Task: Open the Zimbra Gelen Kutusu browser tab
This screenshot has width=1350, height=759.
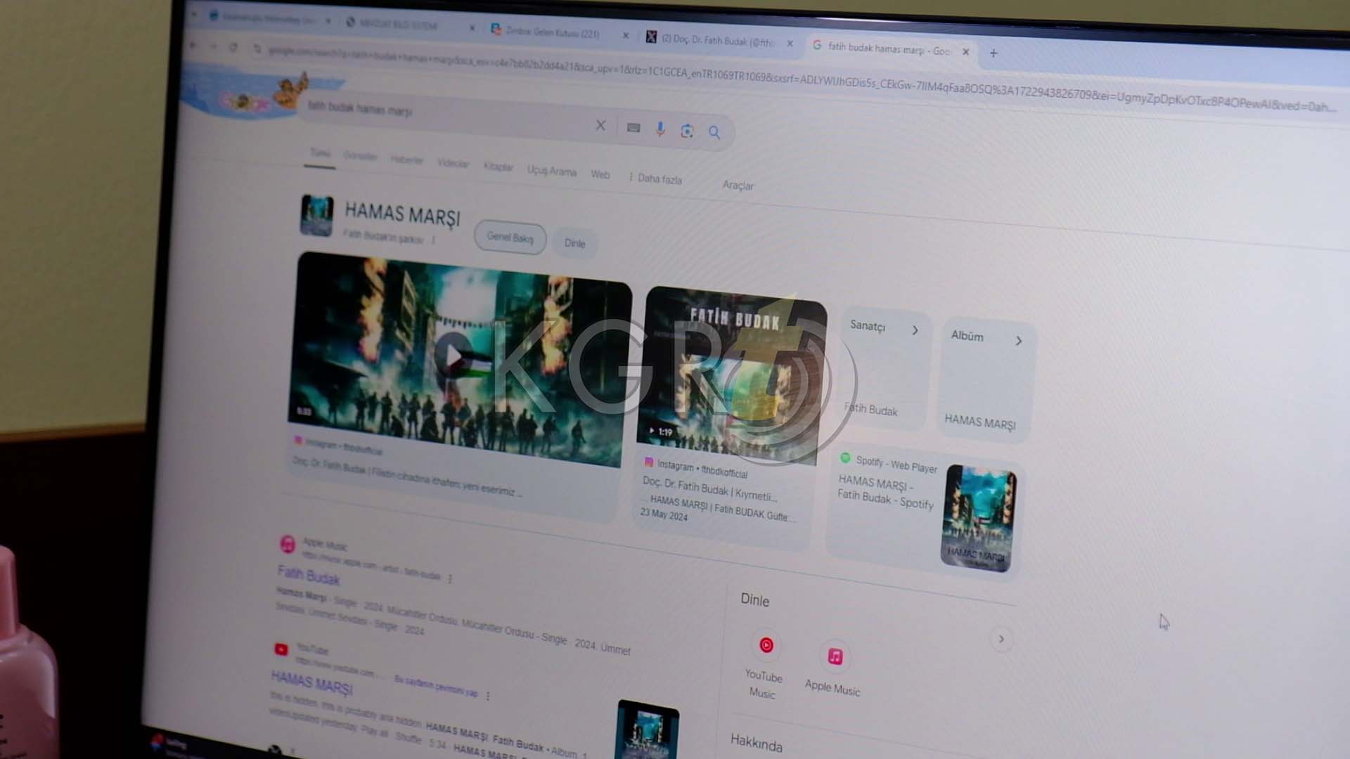Action: [x=552, y=32]
